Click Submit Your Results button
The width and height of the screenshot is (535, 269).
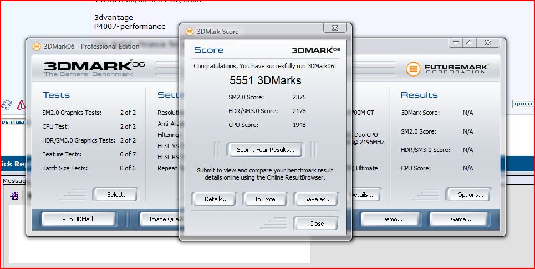click(265, 150)
